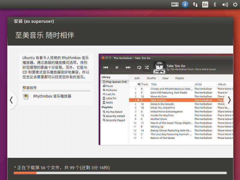The width and height of the screenshot is (240, 180).
Task: Click the Shuffle button in queue toolbar
Action: pyautogui.click(x=151, y=78)
